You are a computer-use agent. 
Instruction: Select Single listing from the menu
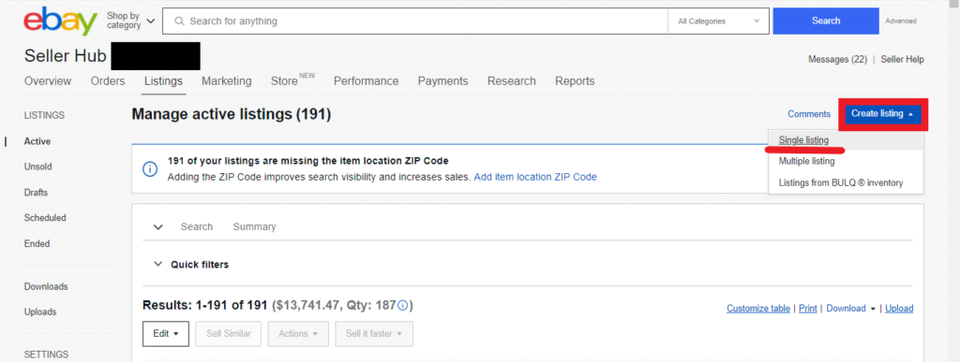pos(803,140)
